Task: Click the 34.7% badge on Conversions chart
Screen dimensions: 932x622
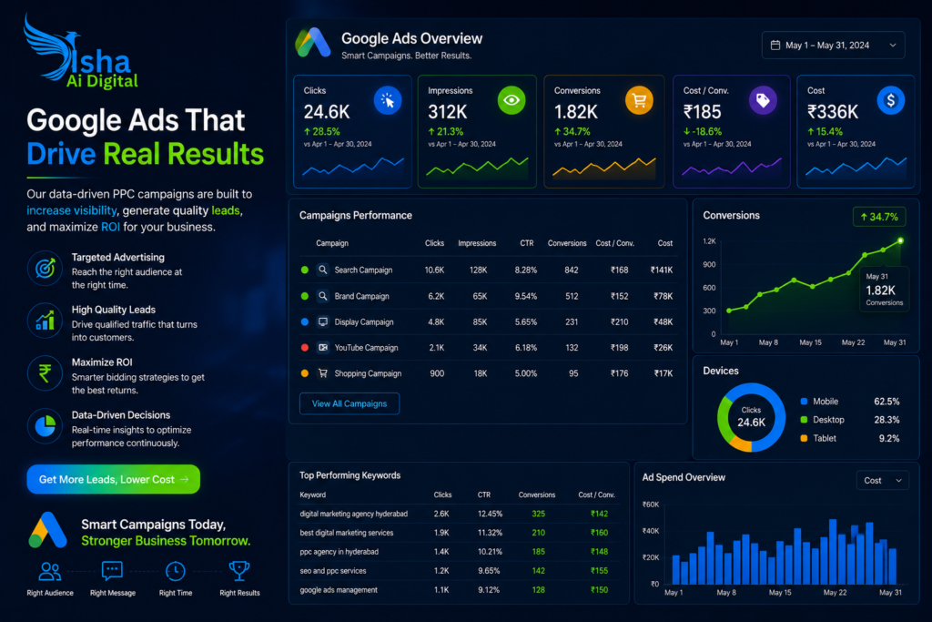Action: point(879,217)
